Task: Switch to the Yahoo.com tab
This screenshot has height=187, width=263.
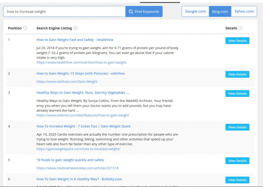Action: (244, 11)
